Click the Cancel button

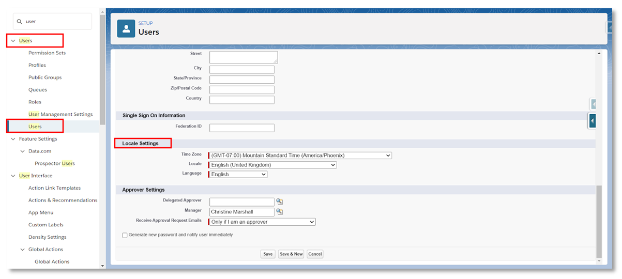[315, 254]
